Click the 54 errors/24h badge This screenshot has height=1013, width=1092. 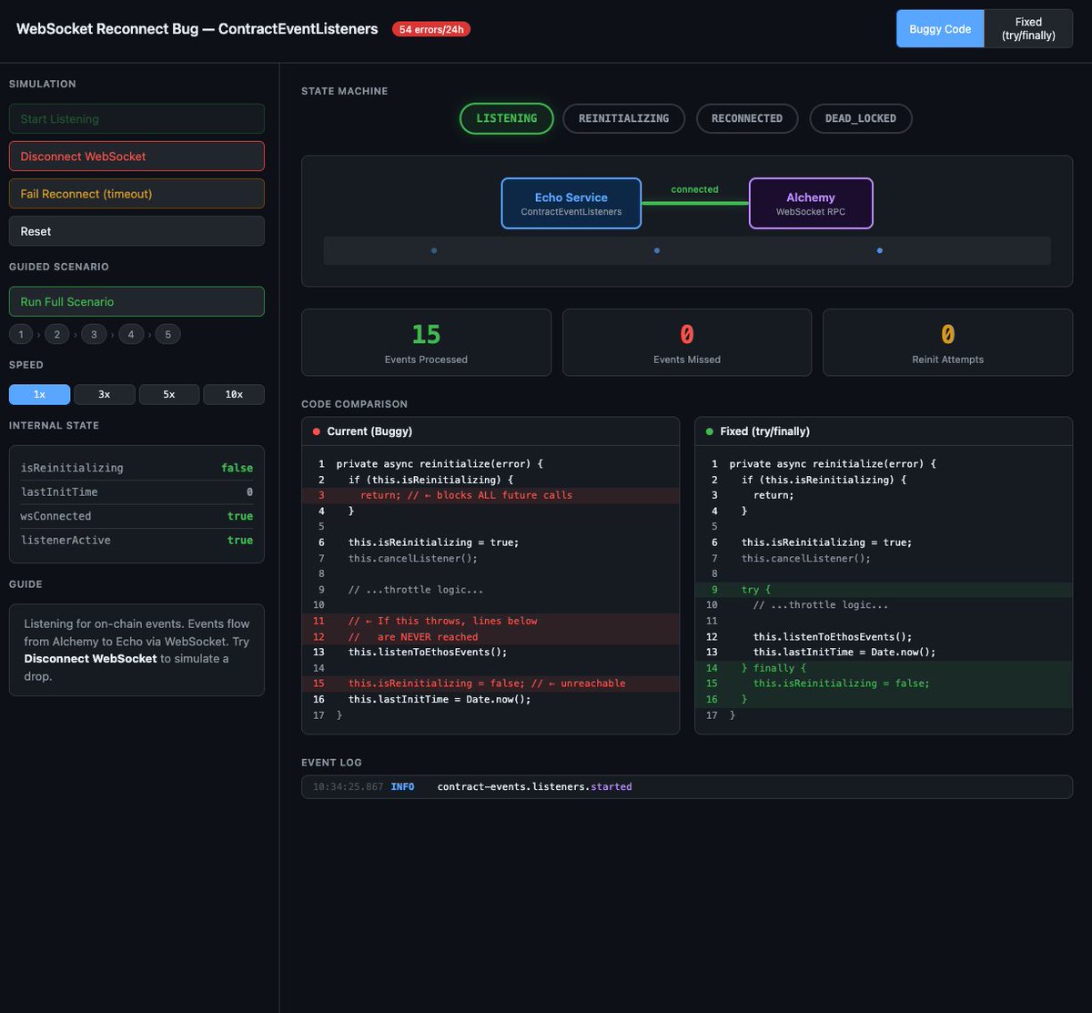[431, 29]
